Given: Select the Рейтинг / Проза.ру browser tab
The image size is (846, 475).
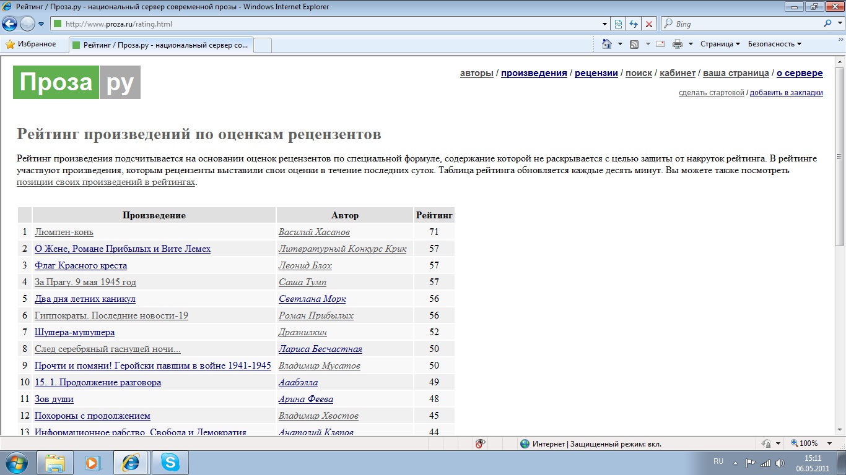Looking at the screenshot, I should 161,45.
